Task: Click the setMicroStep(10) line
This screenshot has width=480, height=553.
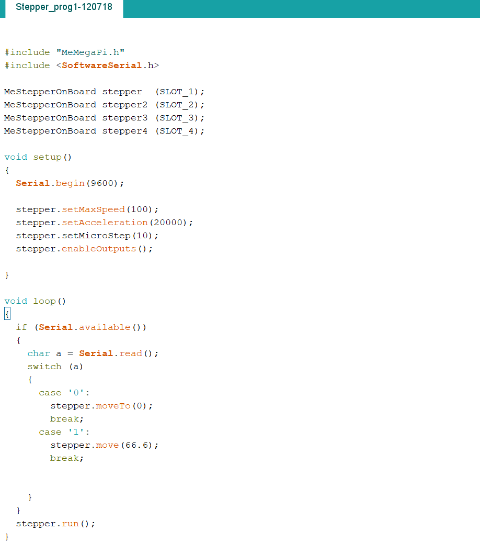Action: point(87,236)
